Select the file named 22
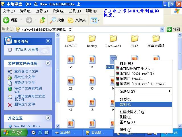 tap(71, 82)
